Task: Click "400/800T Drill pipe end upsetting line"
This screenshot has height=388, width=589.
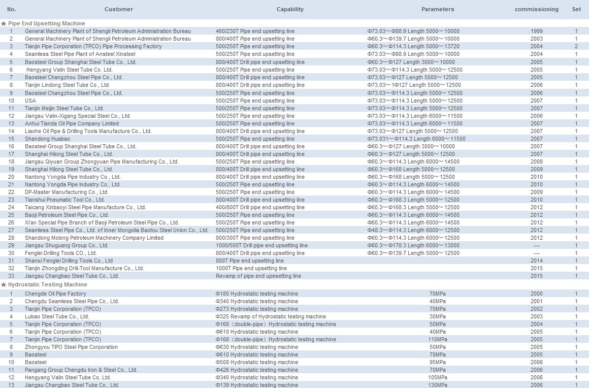Action: [260, 207]
